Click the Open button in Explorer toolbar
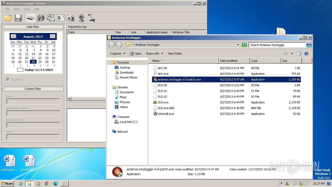332x187 pixels. coord(136,54)
